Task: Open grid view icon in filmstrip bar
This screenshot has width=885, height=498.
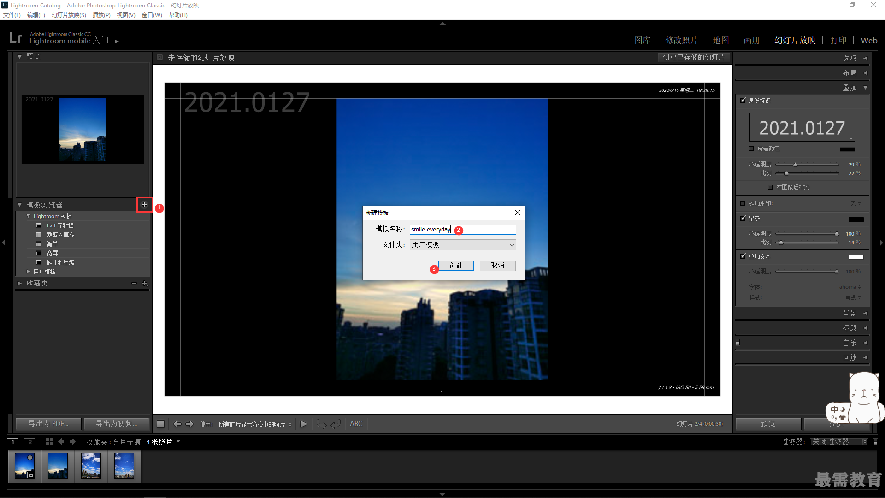Action: click(x=49, y=442)
